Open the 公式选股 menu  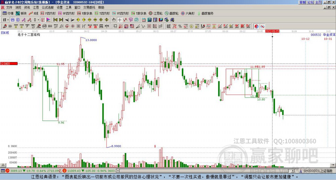(48, 8)
